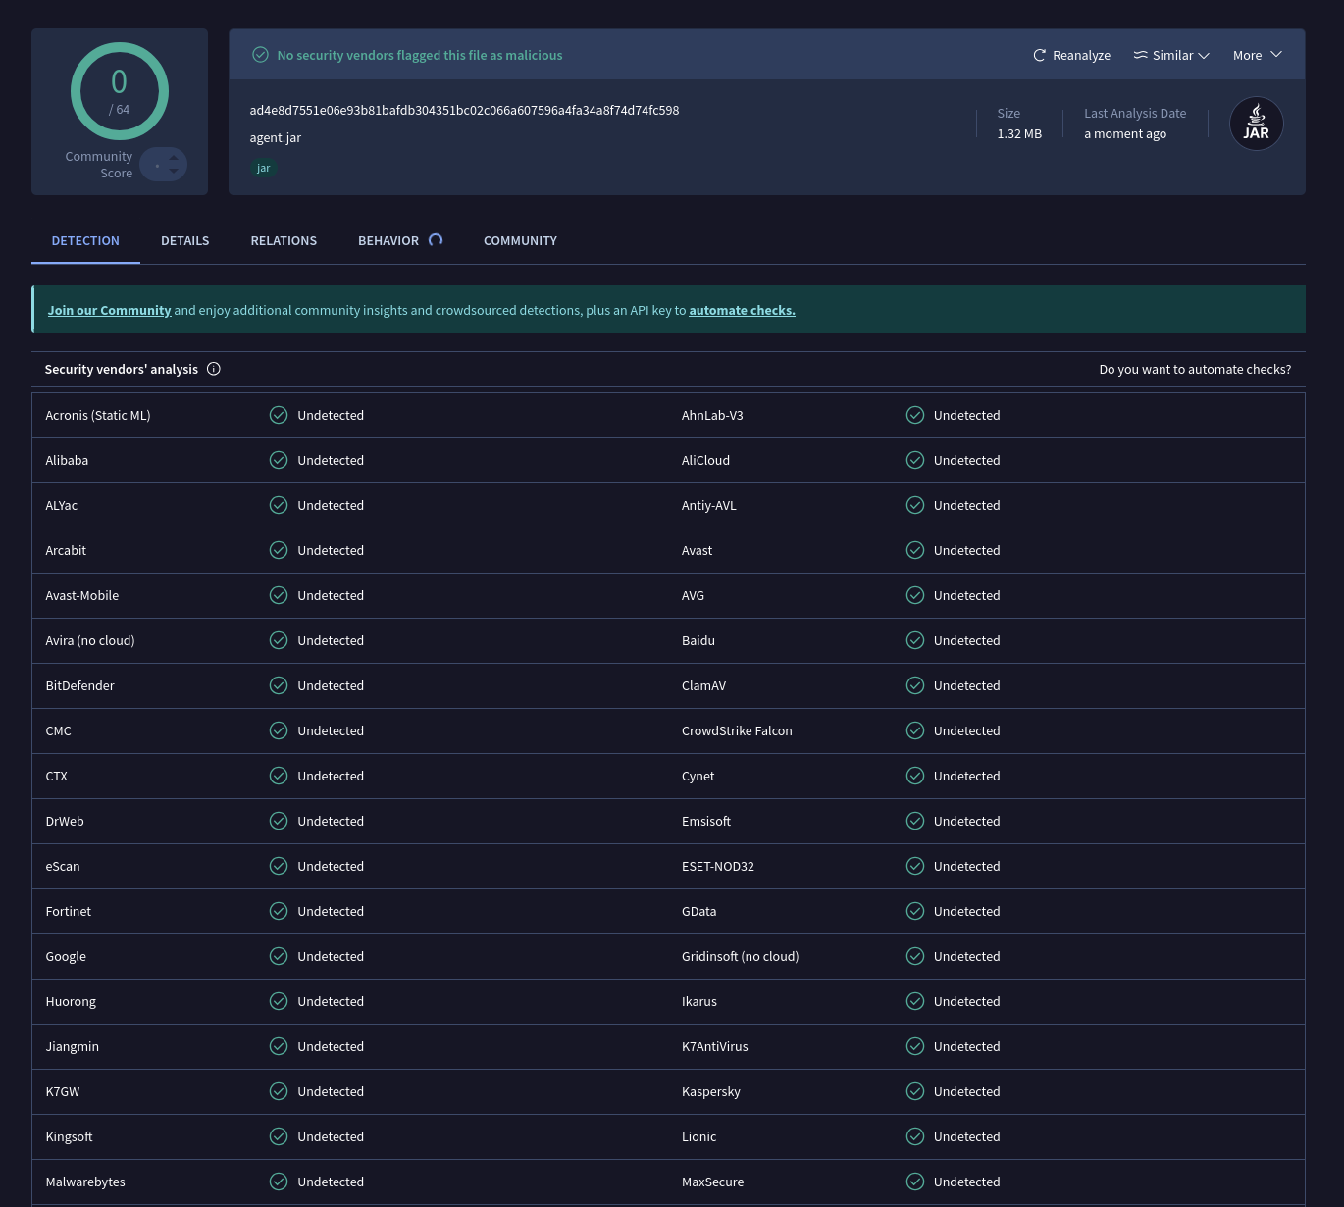
Task: Click the 0/64 detection score ring
Action: coord(119,91)
